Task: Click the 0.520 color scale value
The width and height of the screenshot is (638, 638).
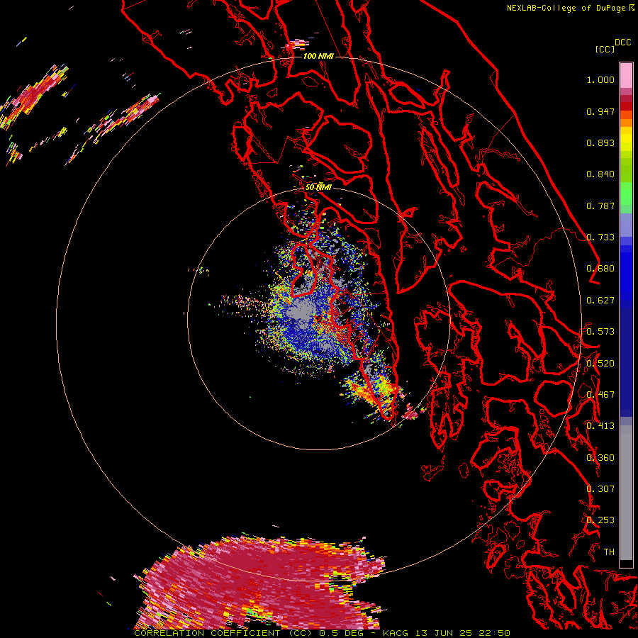Action: (x=600, y=364)
